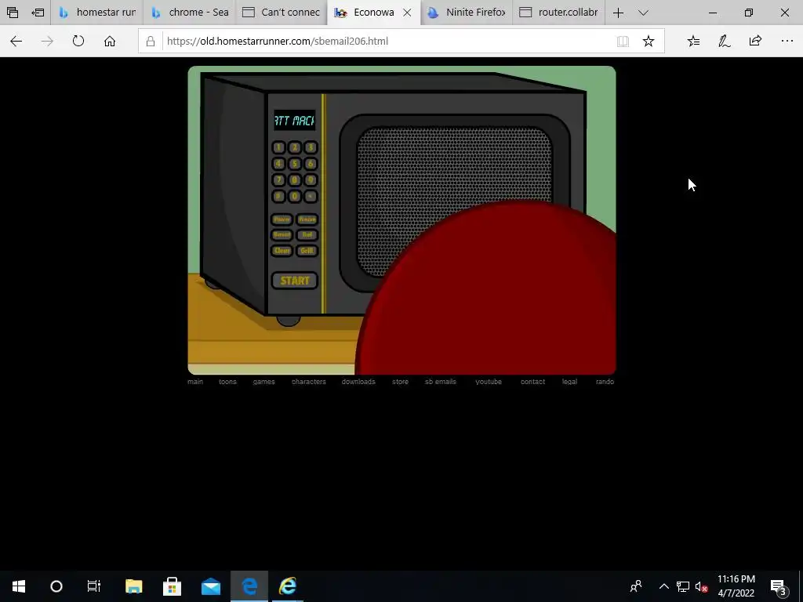Viewport: 803px width, 602px height.
Task: Open the store link
Action: (x=400, y=382)
